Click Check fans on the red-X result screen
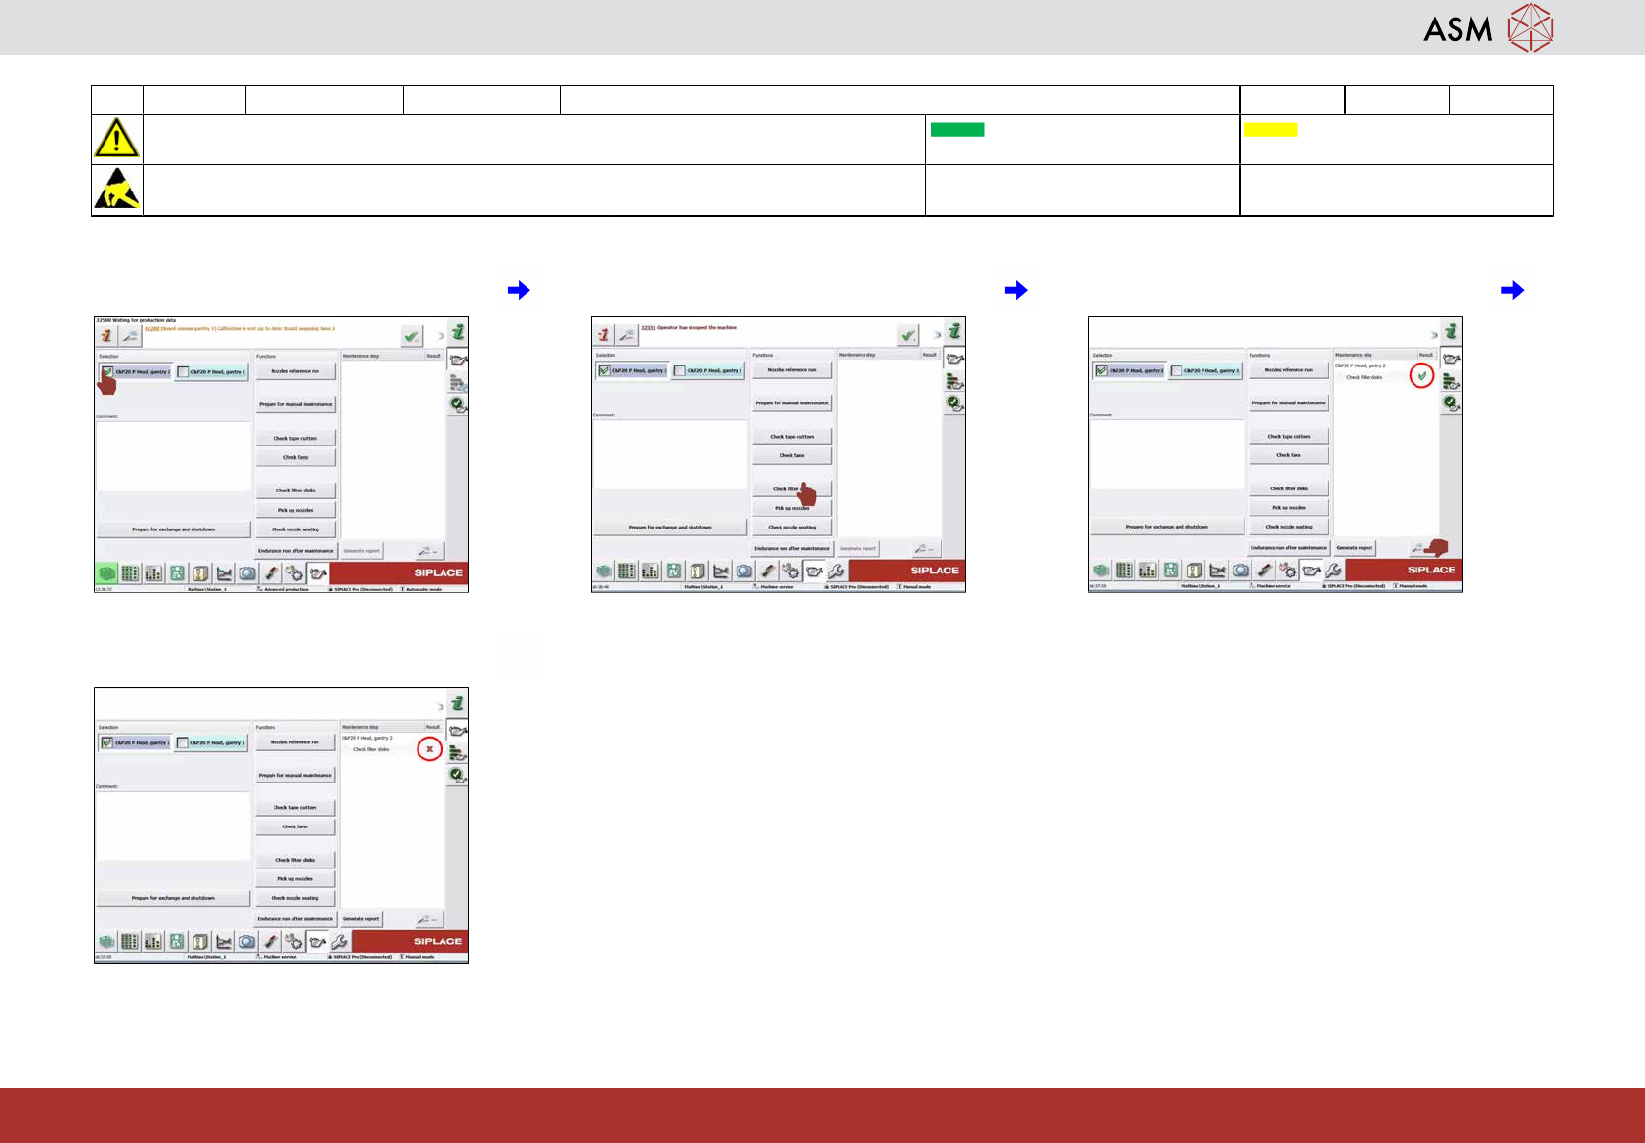 coord(295,826)
